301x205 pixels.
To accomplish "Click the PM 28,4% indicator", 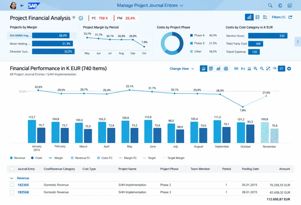I will pyautogui.click(x=126, y=18).
